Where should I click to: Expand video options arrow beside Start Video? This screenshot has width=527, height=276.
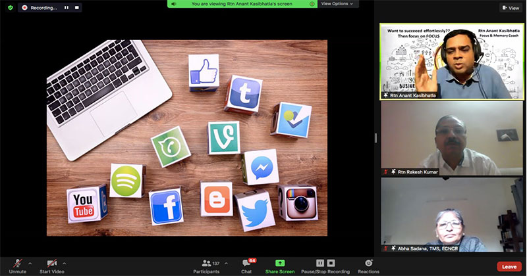tap(65, 263)
